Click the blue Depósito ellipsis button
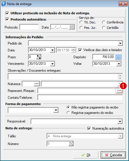129x161 pixels. 118,57
